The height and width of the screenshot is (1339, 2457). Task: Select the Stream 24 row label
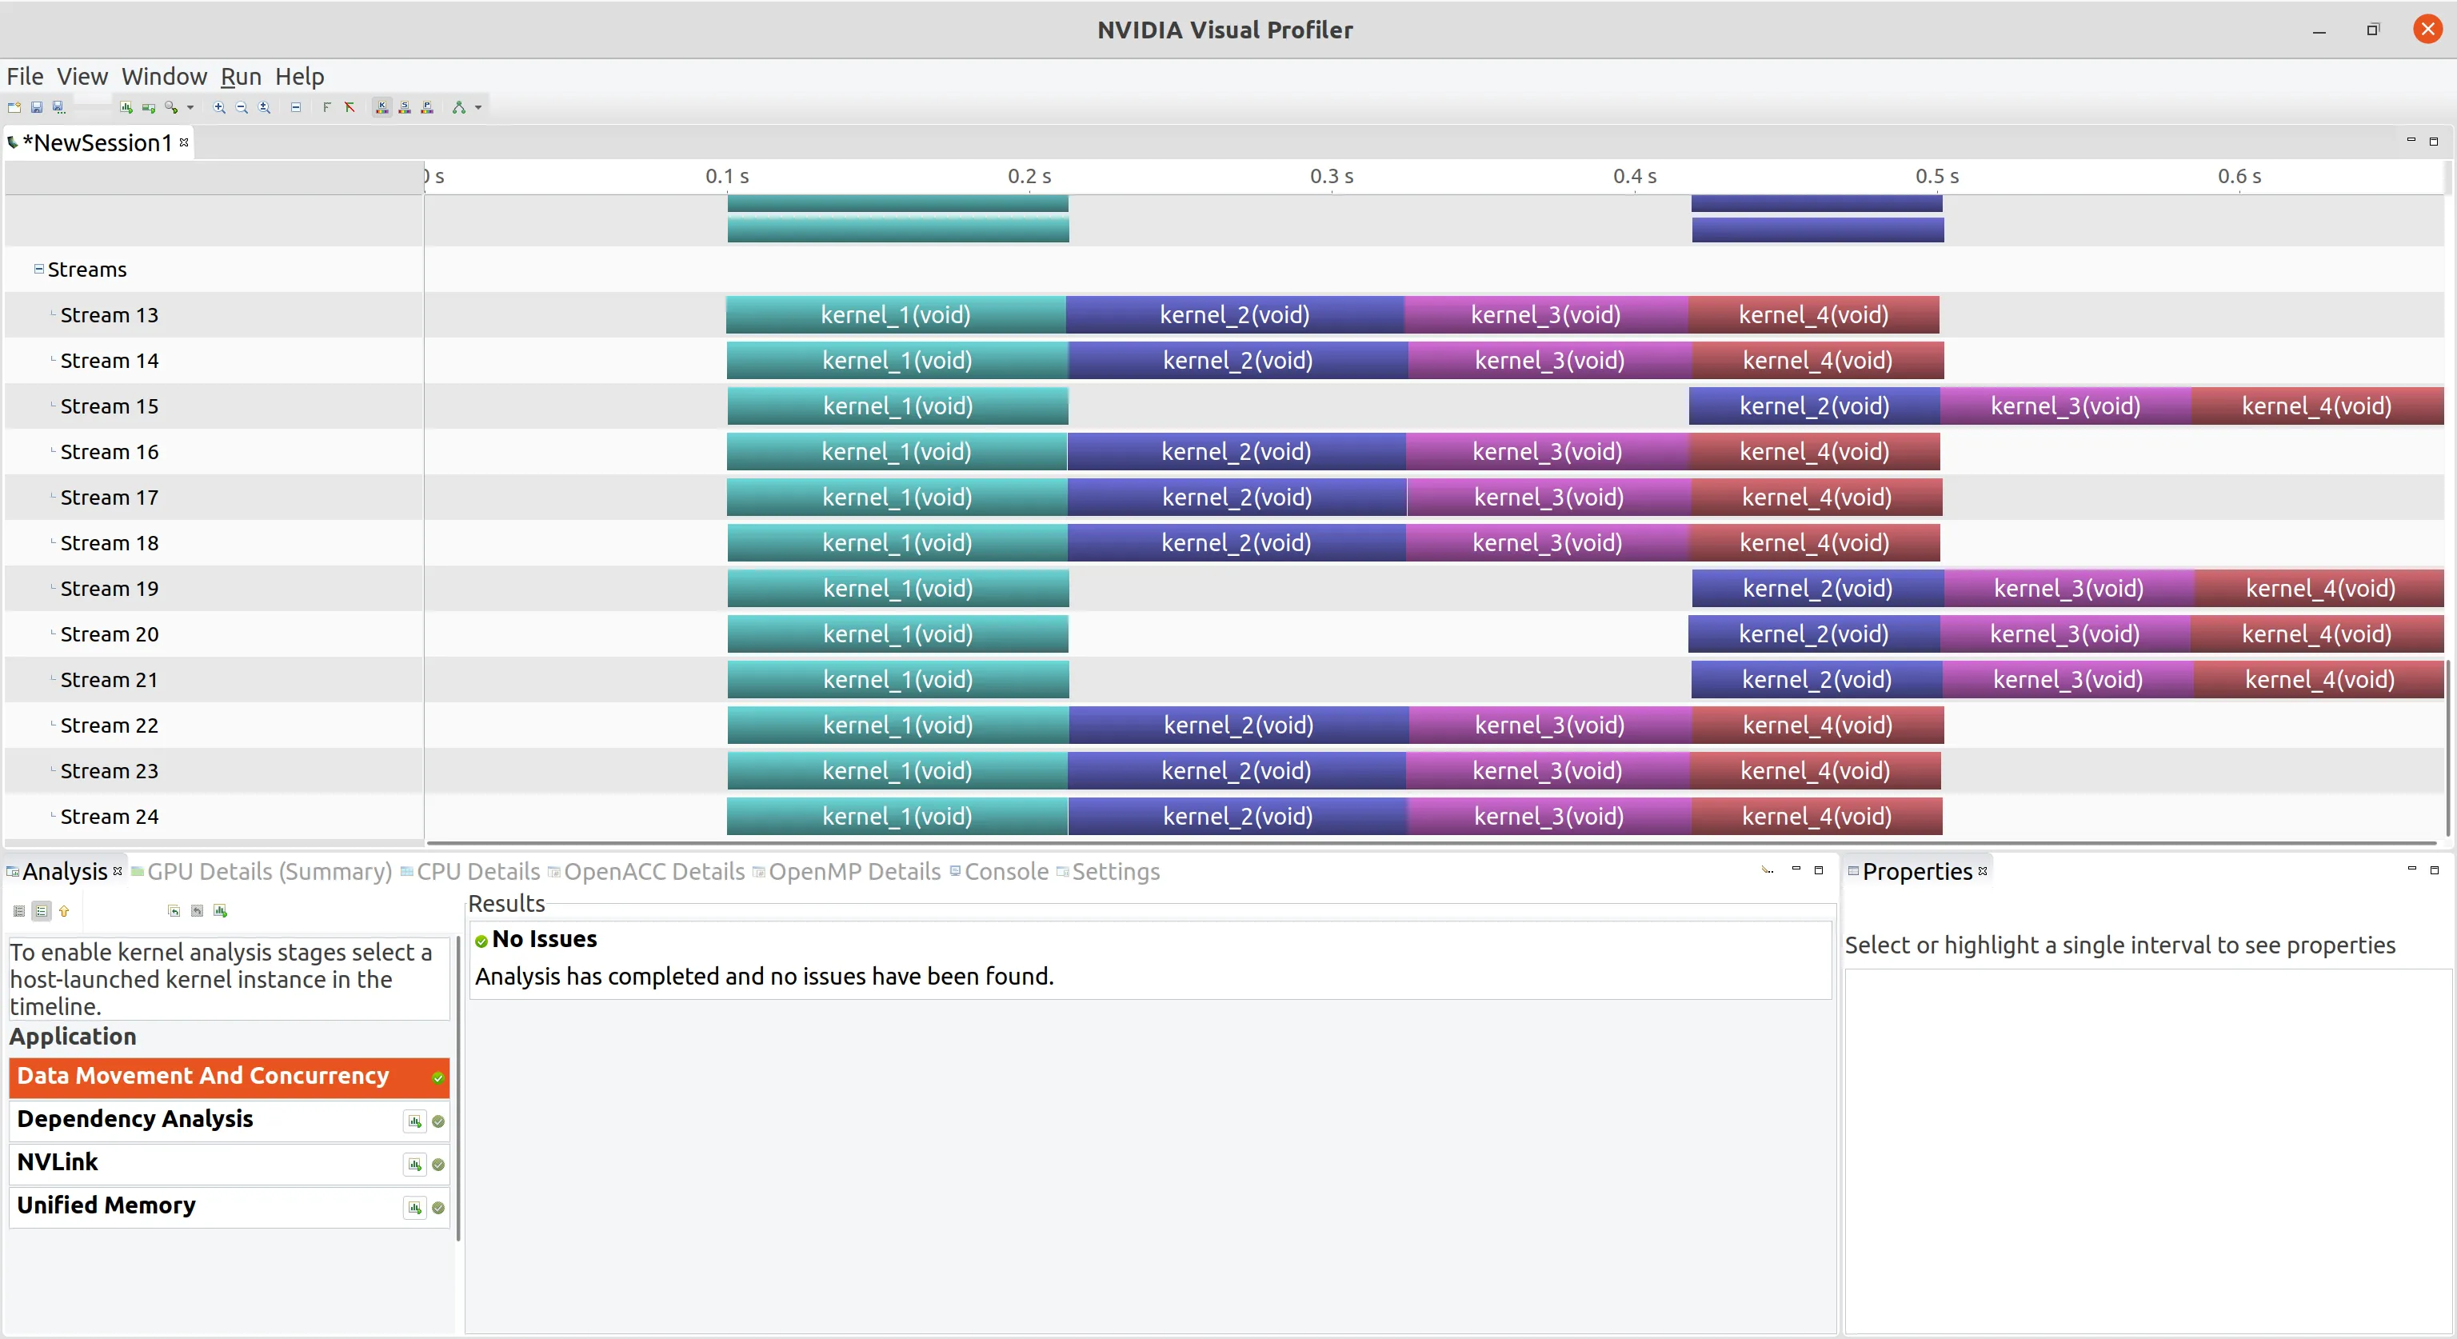pyautogui.click(x=109, y=817)
